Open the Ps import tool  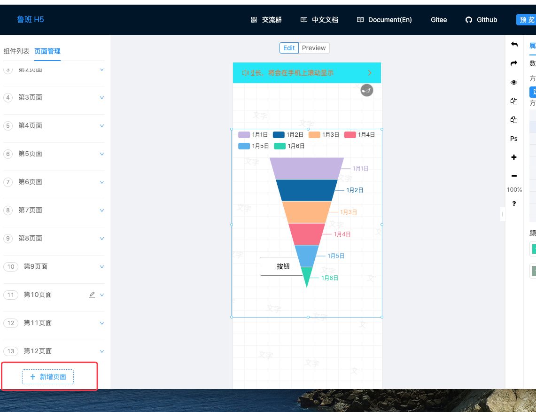(x=514, y=139)
